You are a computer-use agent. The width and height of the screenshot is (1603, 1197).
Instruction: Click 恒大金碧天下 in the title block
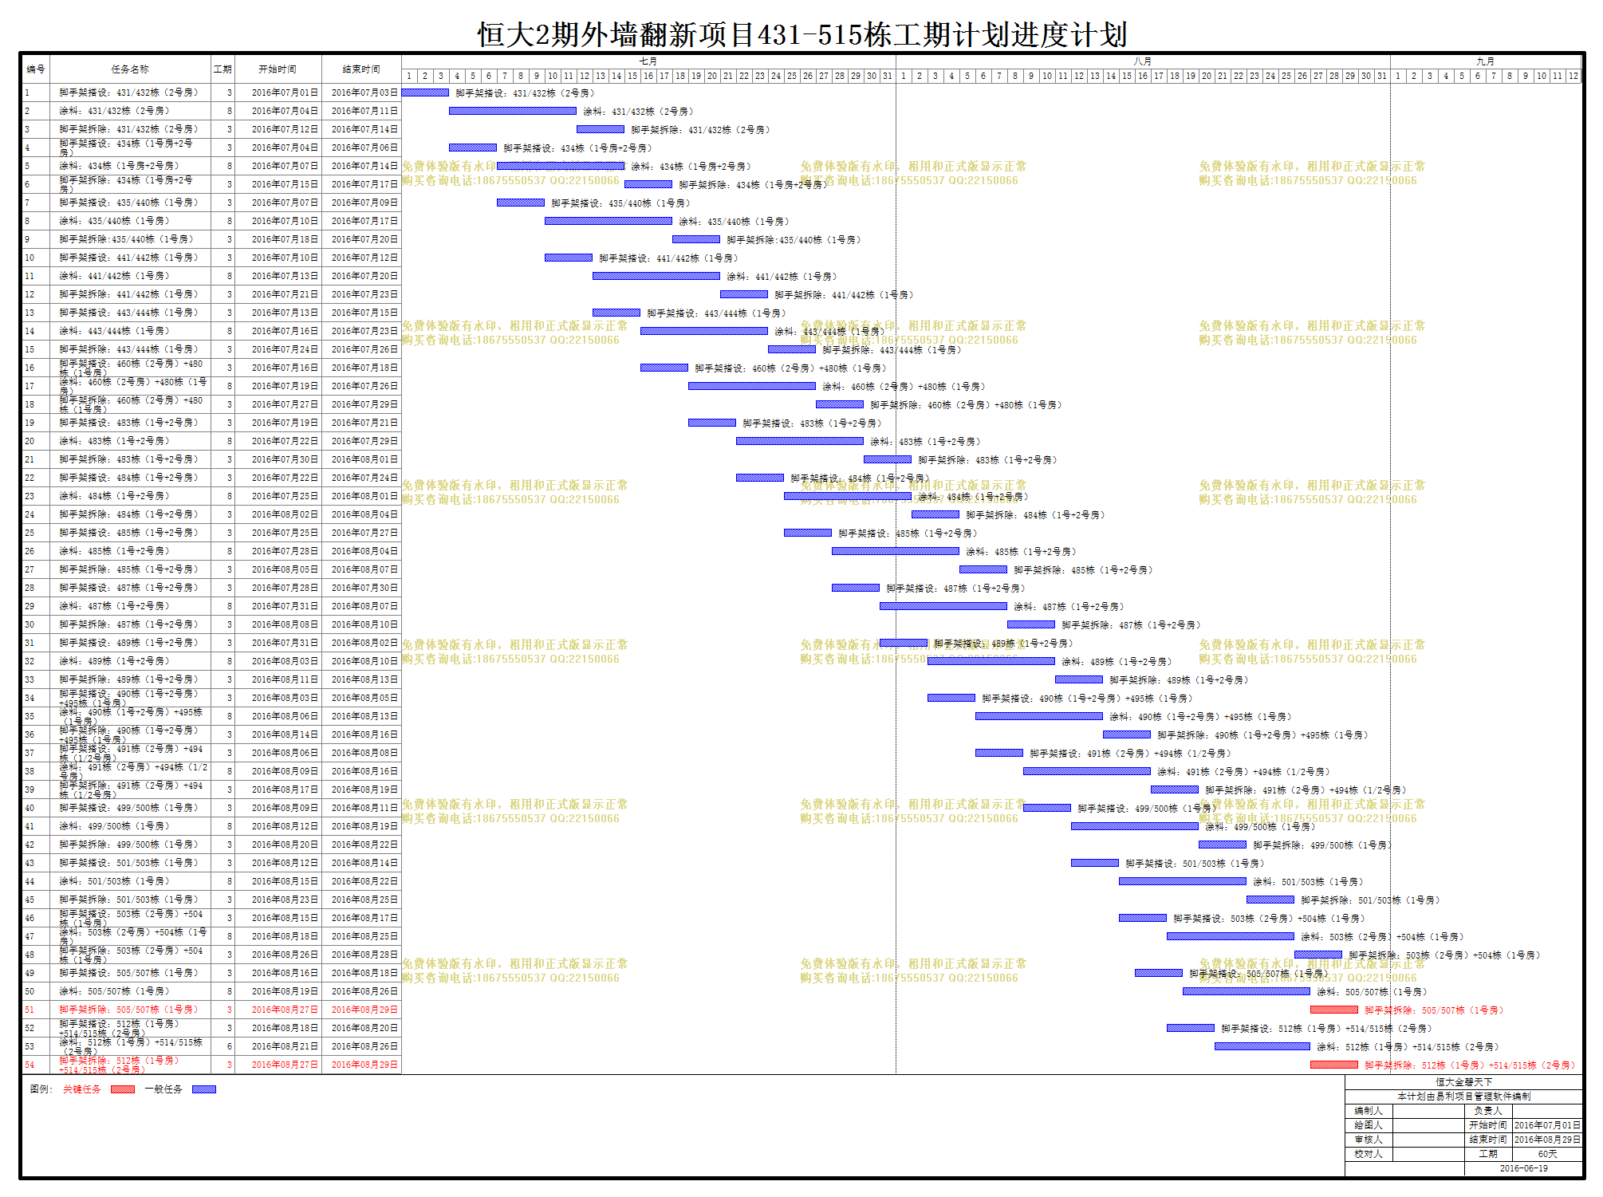click(1463, 1082)
